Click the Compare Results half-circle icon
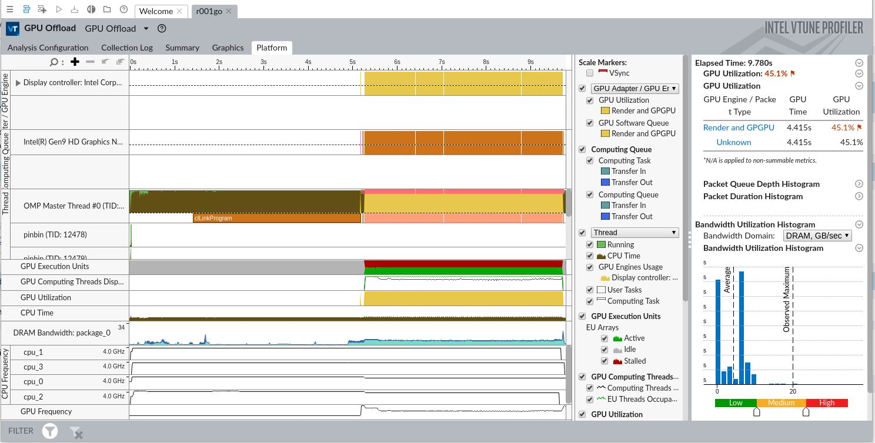Viewport: 875px width, 443px height. point(91,10)
